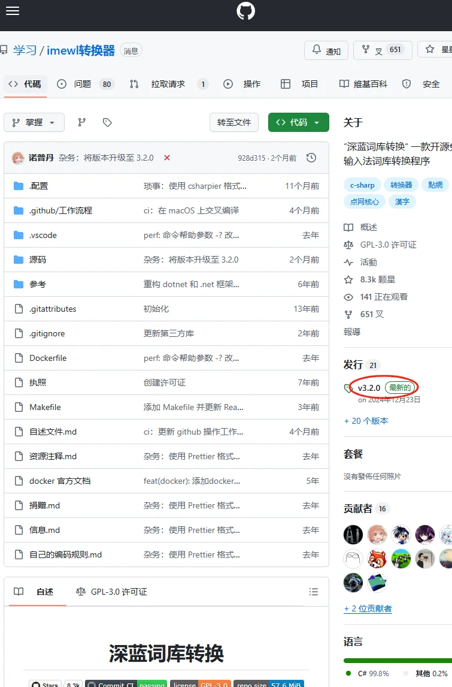View 141 正在观看 watchers

(x=376, y=297)
